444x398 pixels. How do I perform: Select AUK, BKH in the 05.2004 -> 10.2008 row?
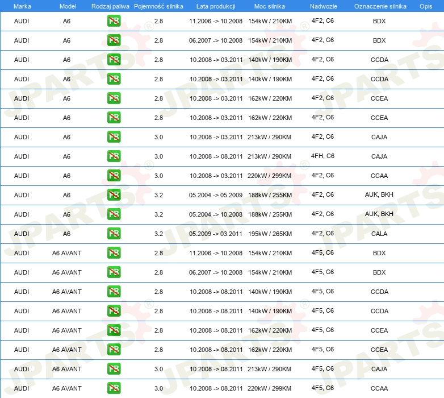[x=379, y=214]
